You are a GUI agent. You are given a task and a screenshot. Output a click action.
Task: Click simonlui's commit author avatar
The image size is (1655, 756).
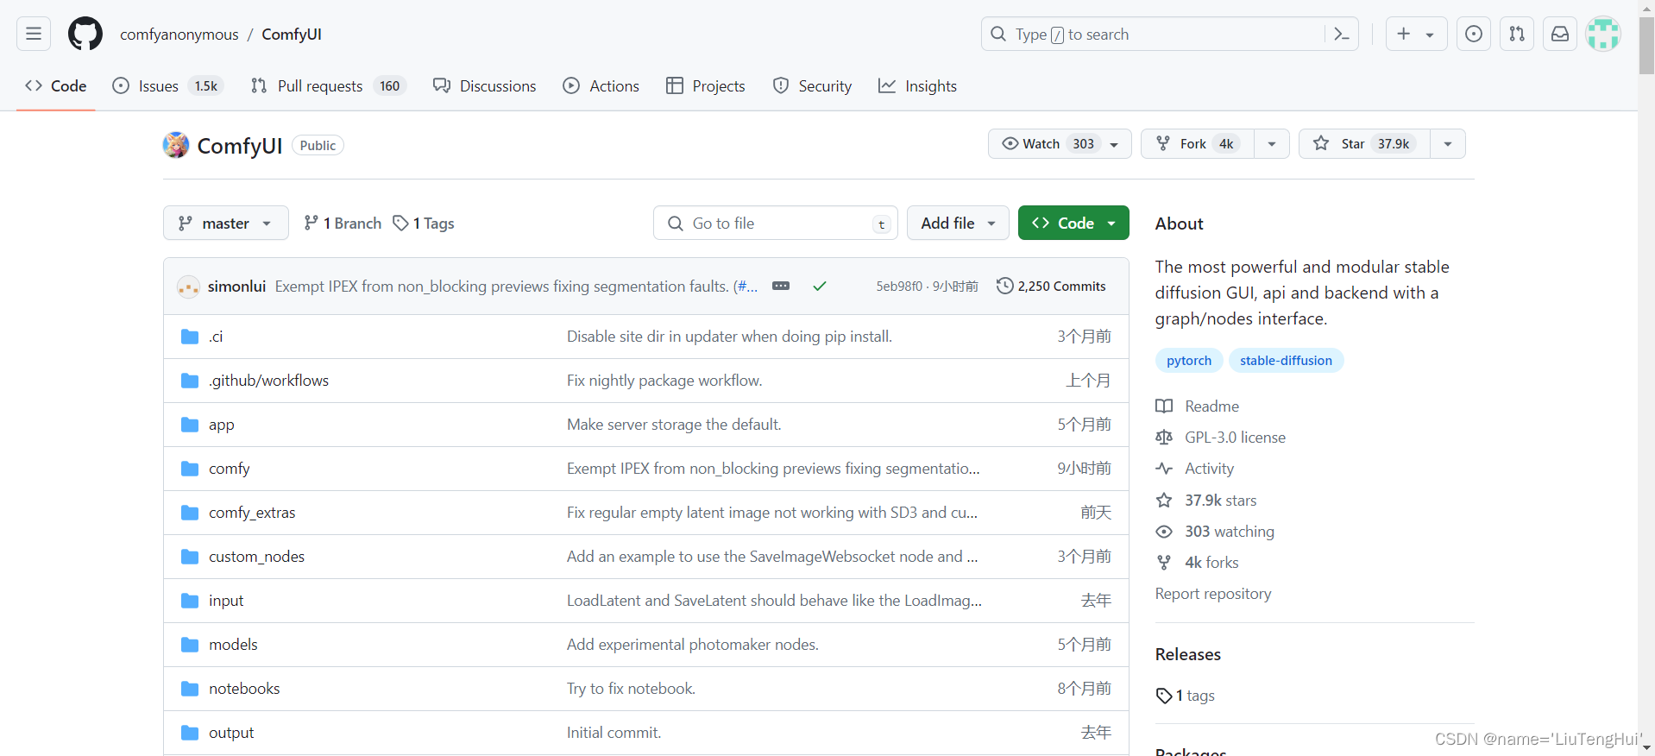click(188, 287)
